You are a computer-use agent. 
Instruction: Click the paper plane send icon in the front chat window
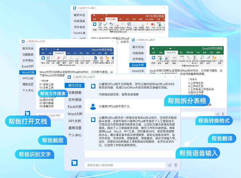click(x=169, y=165)
